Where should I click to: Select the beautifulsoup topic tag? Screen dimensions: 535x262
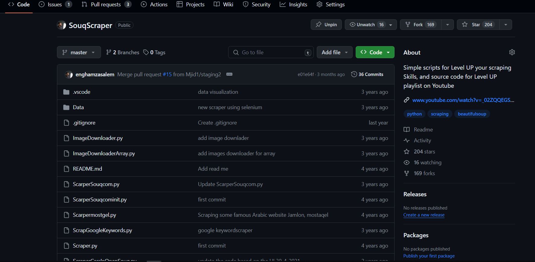pyautogui.click(x=472, y=114)
